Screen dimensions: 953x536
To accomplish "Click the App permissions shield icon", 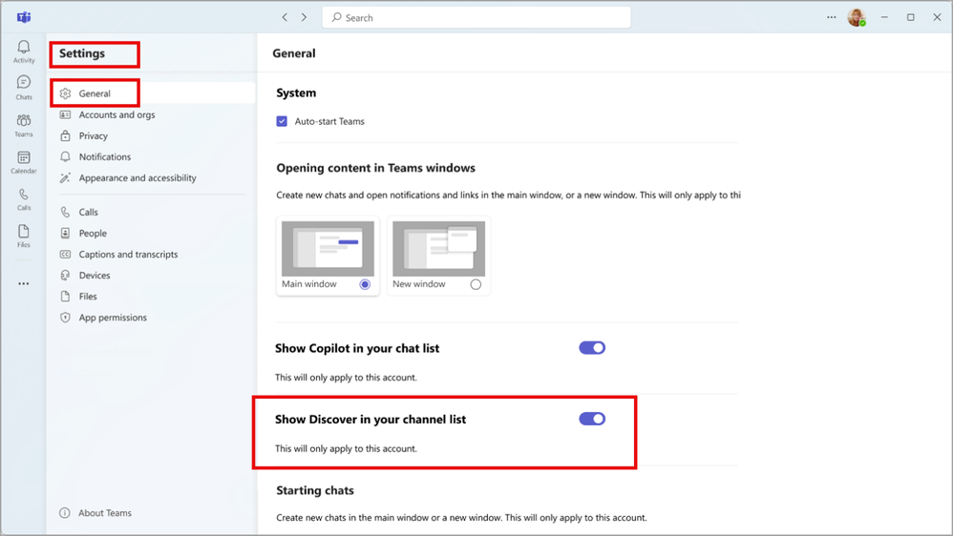I will tap(66, 318).
